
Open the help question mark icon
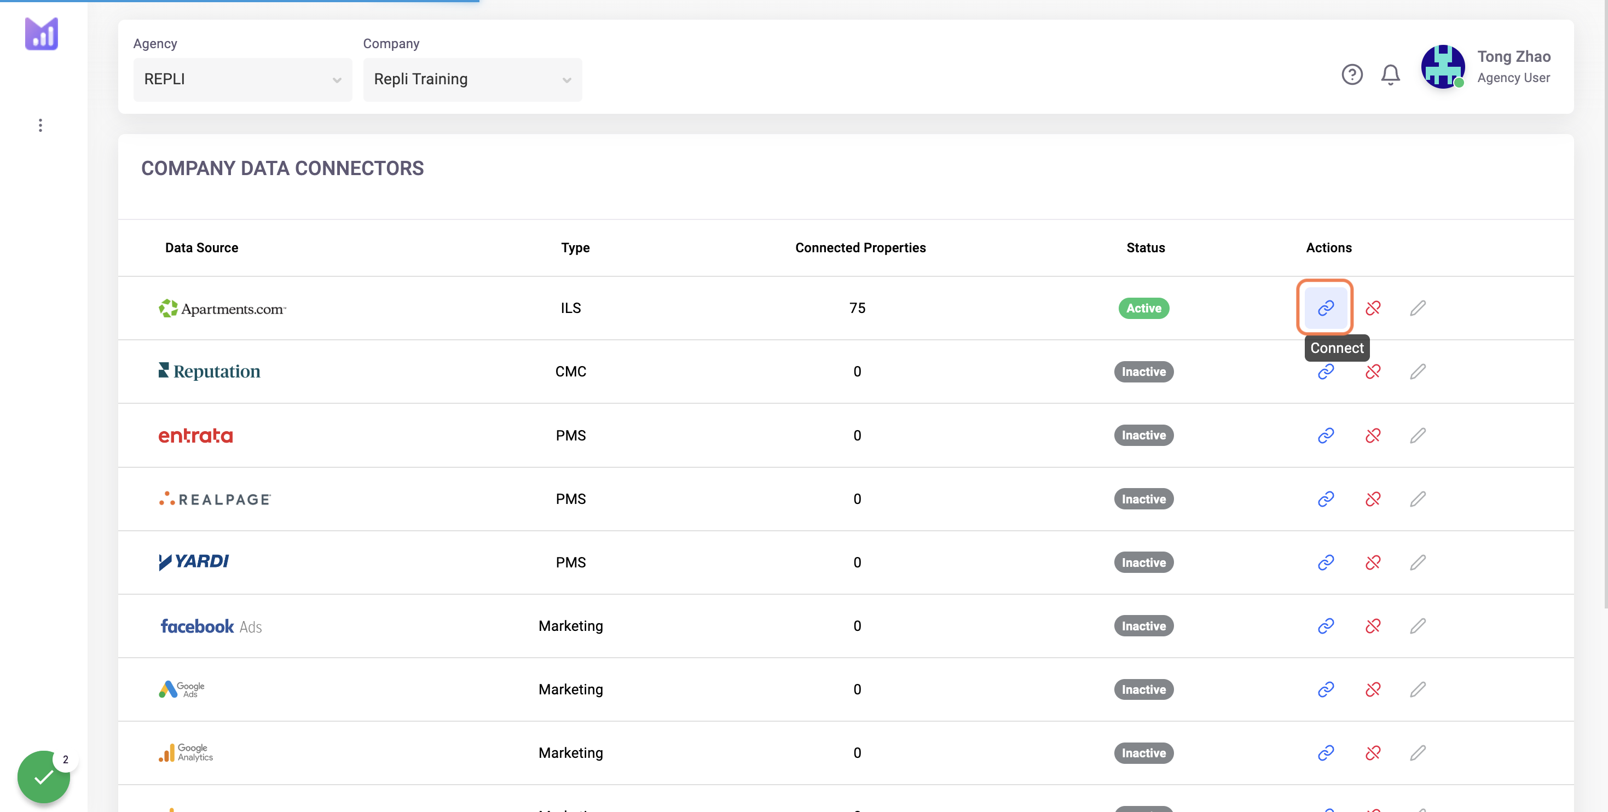pyautogui.click(x=1352, y=75)
